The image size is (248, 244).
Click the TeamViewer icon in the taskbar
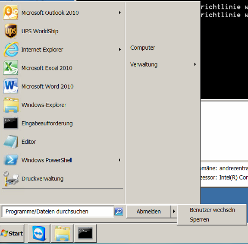[39, 233]
